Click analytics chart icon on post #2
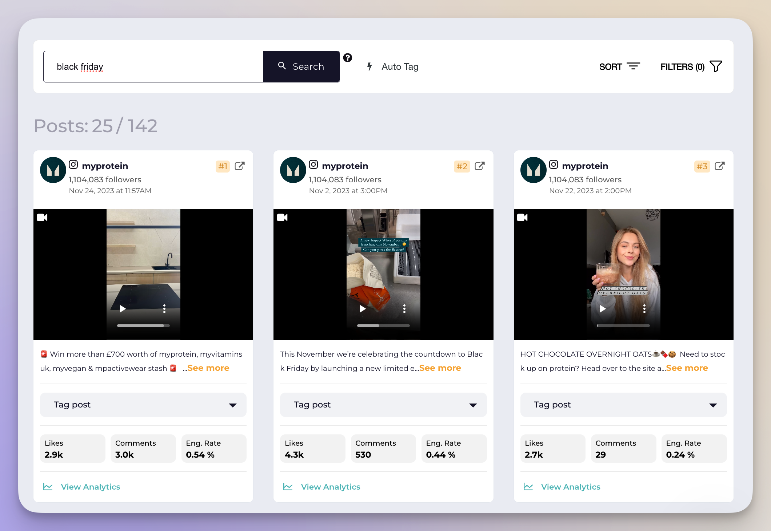This screenshot has width=771, height=531. (288, 487)
